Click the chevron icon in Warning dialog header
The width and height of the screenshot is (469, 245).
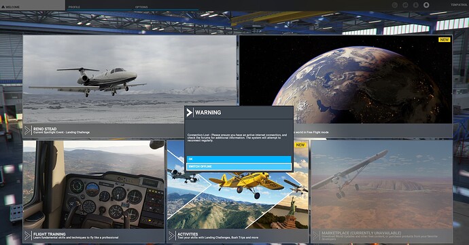tap(190, 113)
